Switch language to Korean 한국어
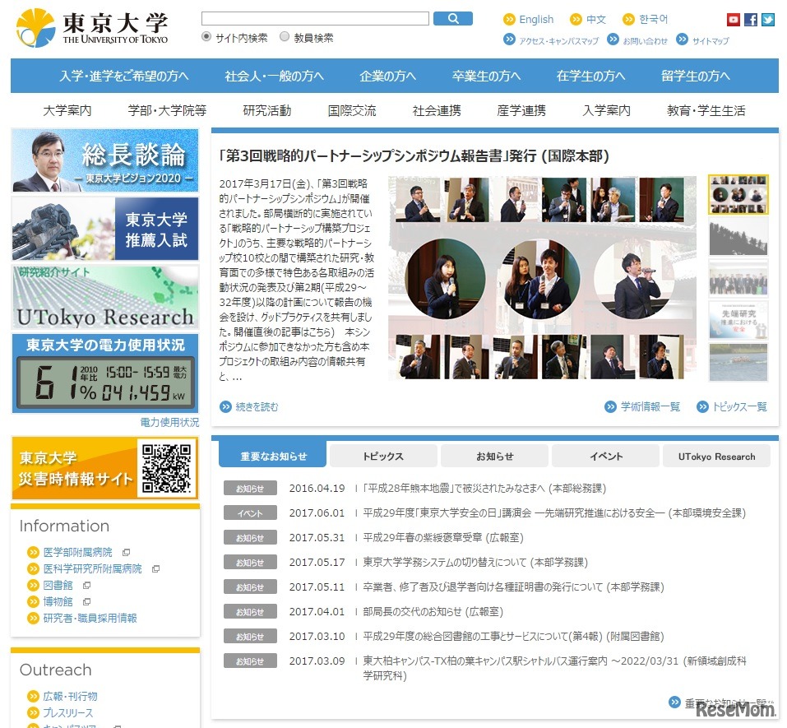The width and height of the screenshot is (787, 728). coord(653,20)
